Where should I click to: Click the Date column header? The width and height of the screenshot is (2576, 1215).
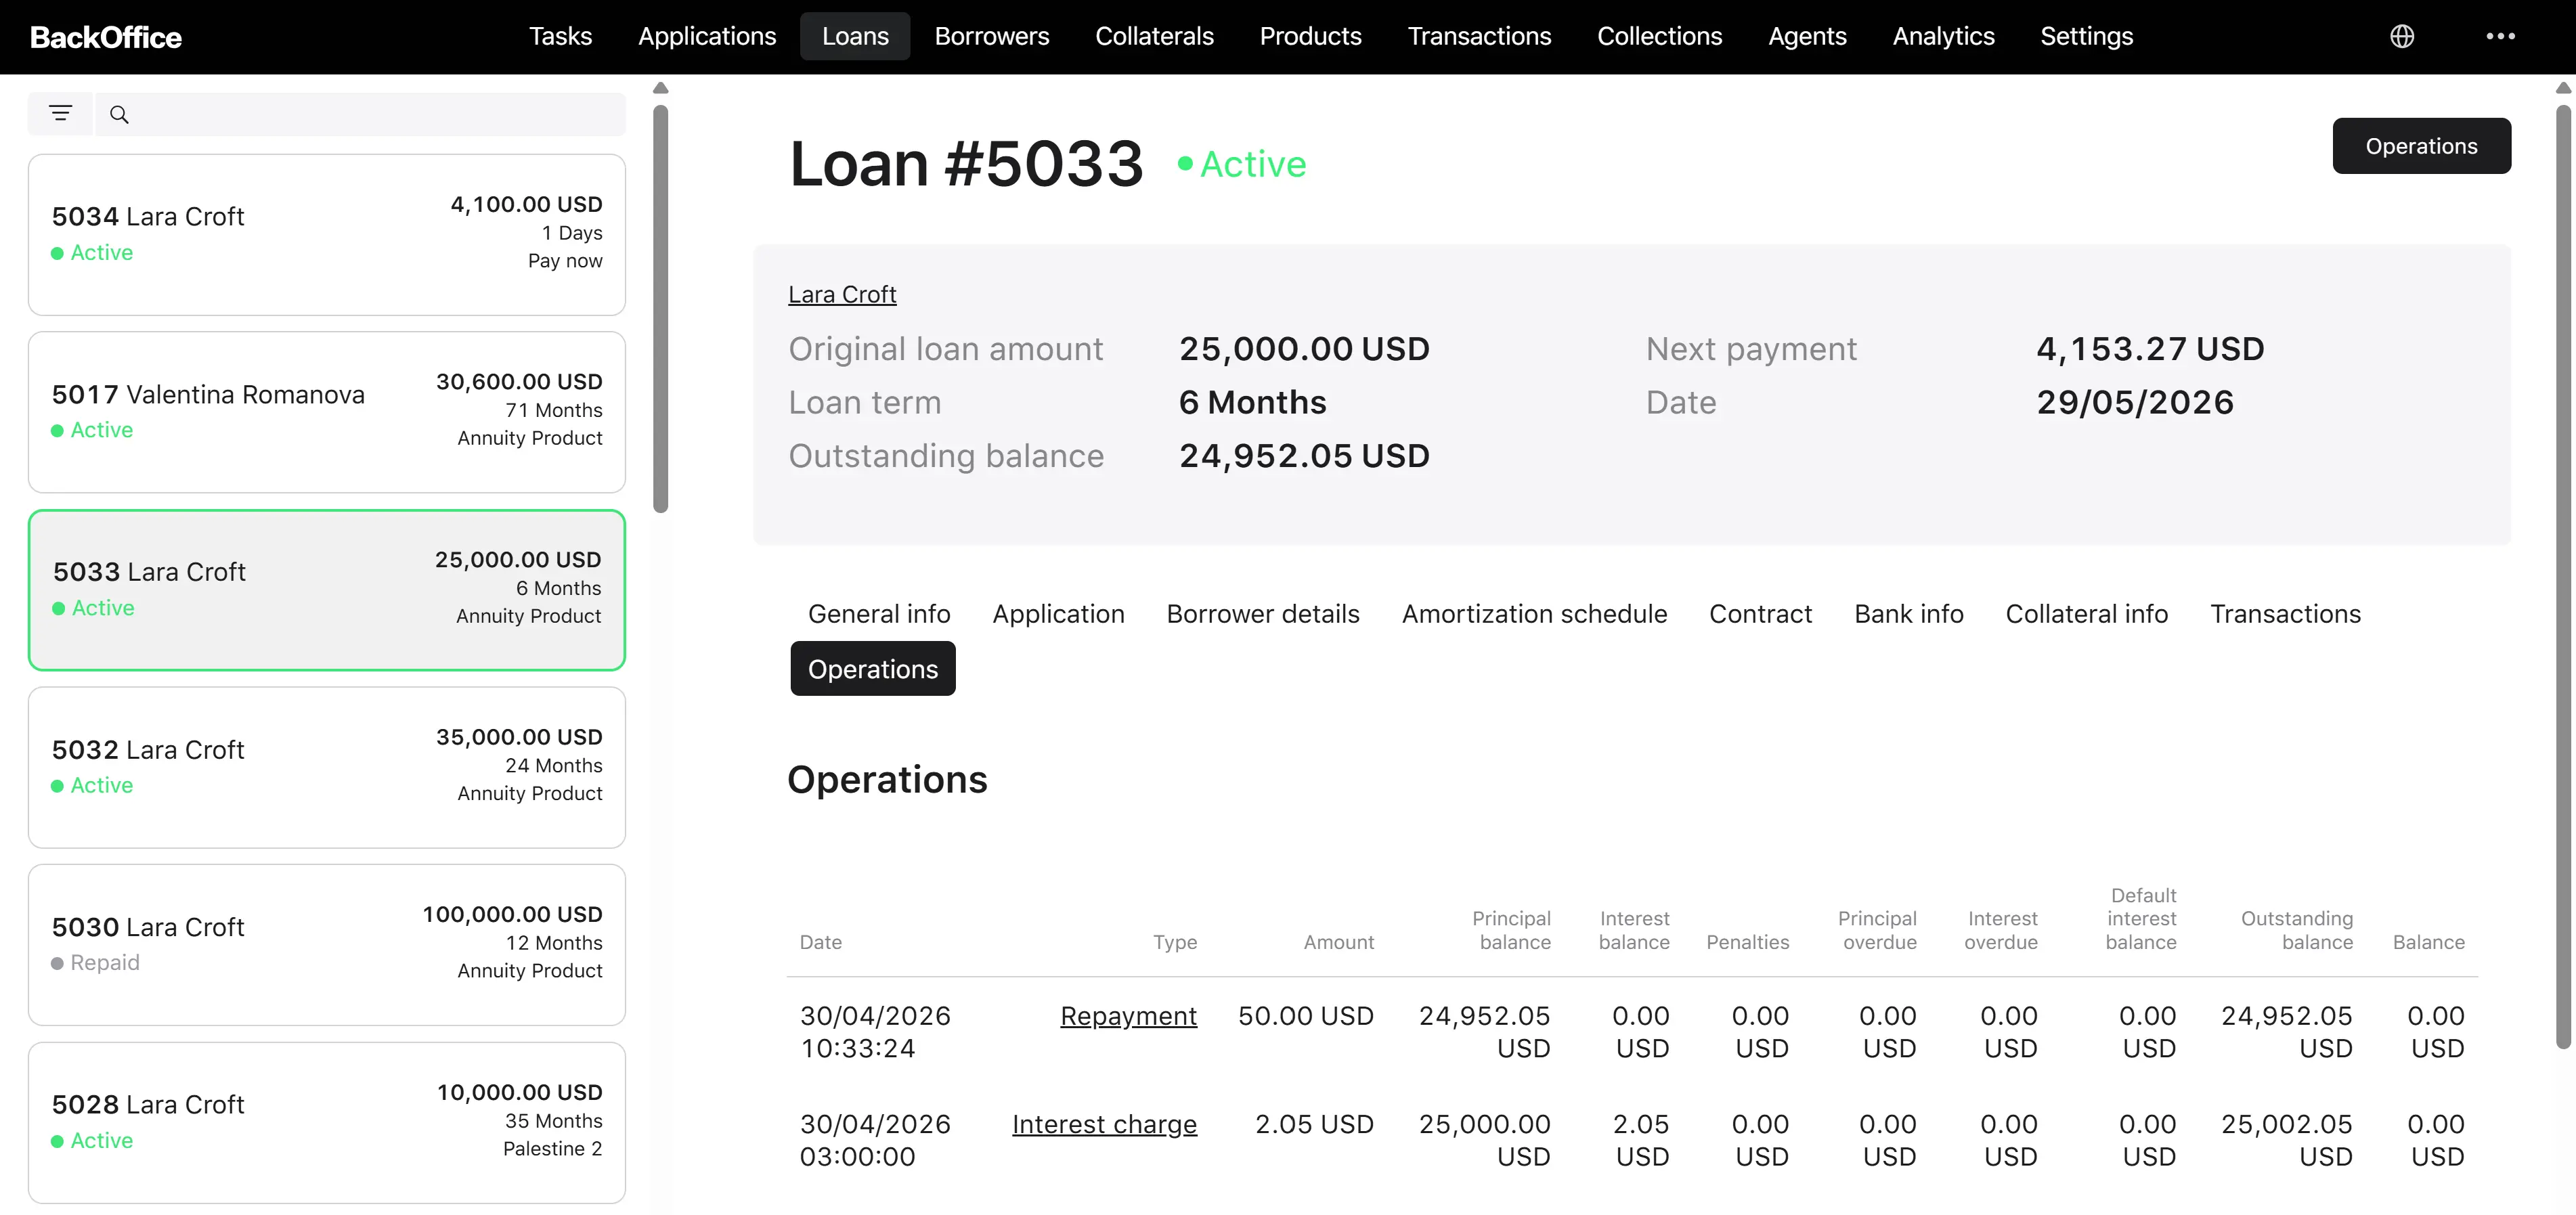820,942
